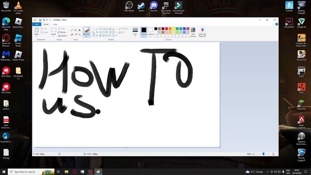Click the Crop button
Viewport: 311px width, 175px height.
[61, 29]
